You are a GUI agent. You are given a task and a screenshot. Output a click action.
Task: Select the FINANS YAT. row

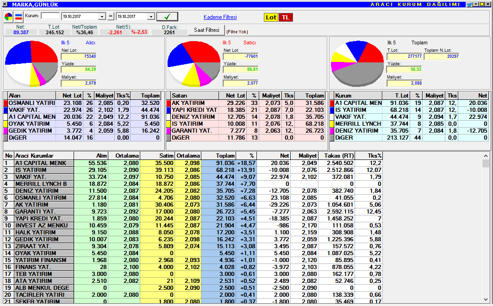click(x=193, y=267)
